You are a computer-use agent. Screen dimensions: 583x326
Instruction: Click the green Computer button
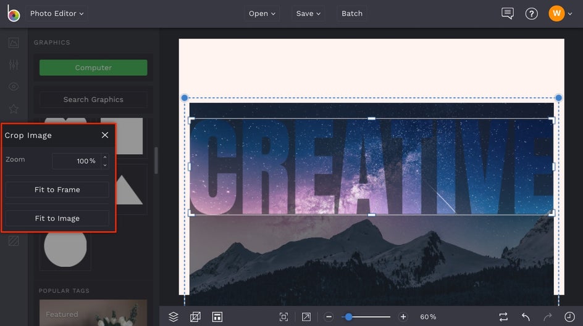click(93, 68)
